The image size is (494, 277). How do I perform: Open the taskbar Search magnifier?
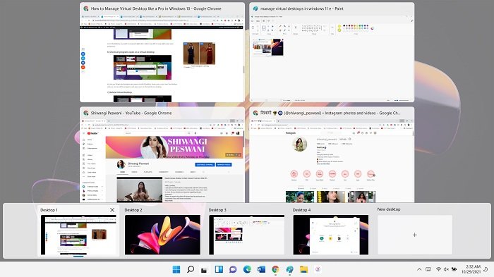pos(191,269)
